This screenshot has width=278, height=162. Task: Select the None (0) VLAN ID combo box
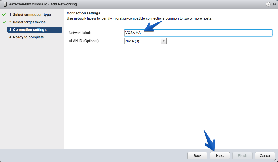coord(145,41)
